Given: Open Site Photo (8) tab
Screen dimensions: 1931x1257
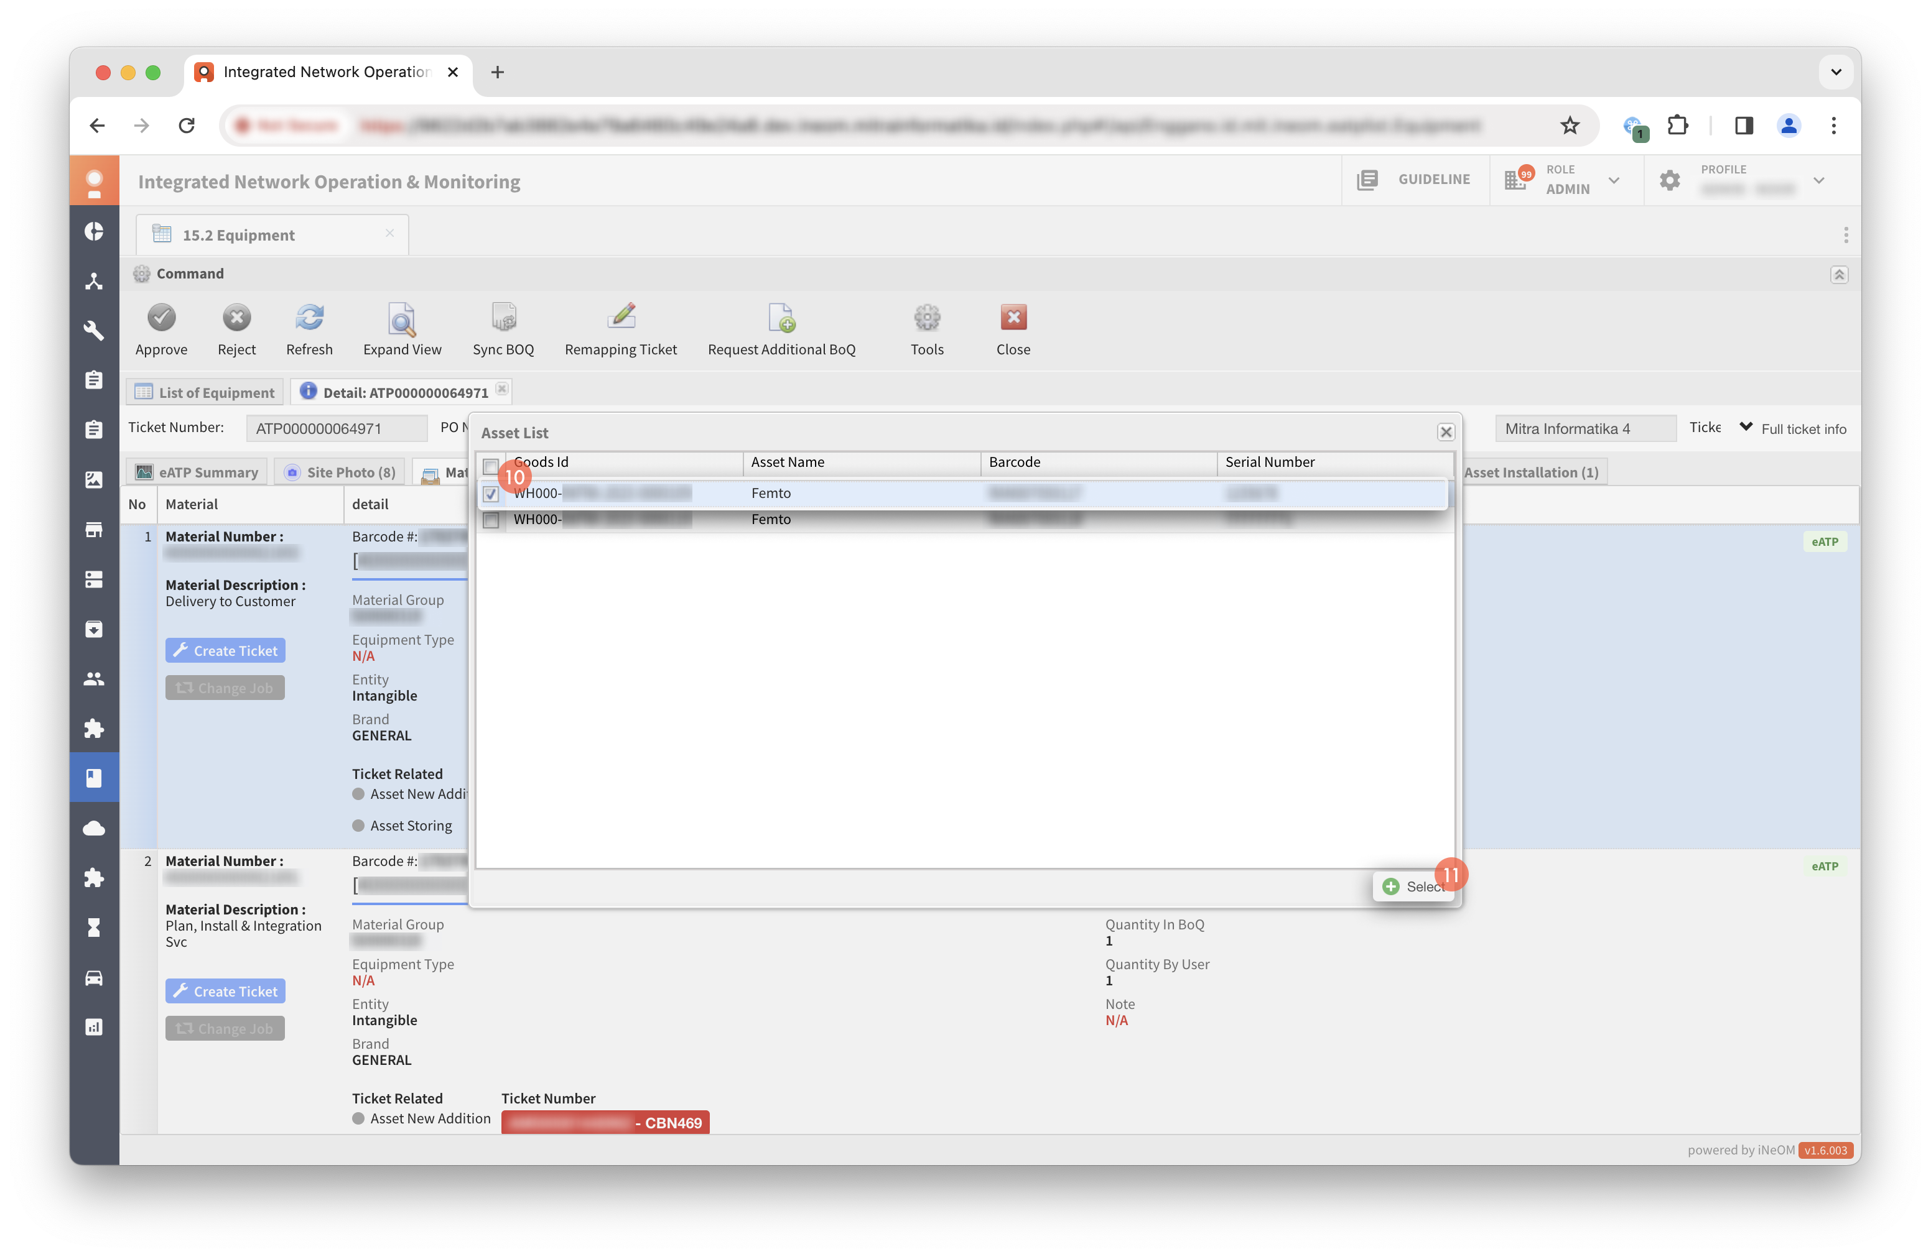Looking at the screenshot, I should [x=340, y=472].
